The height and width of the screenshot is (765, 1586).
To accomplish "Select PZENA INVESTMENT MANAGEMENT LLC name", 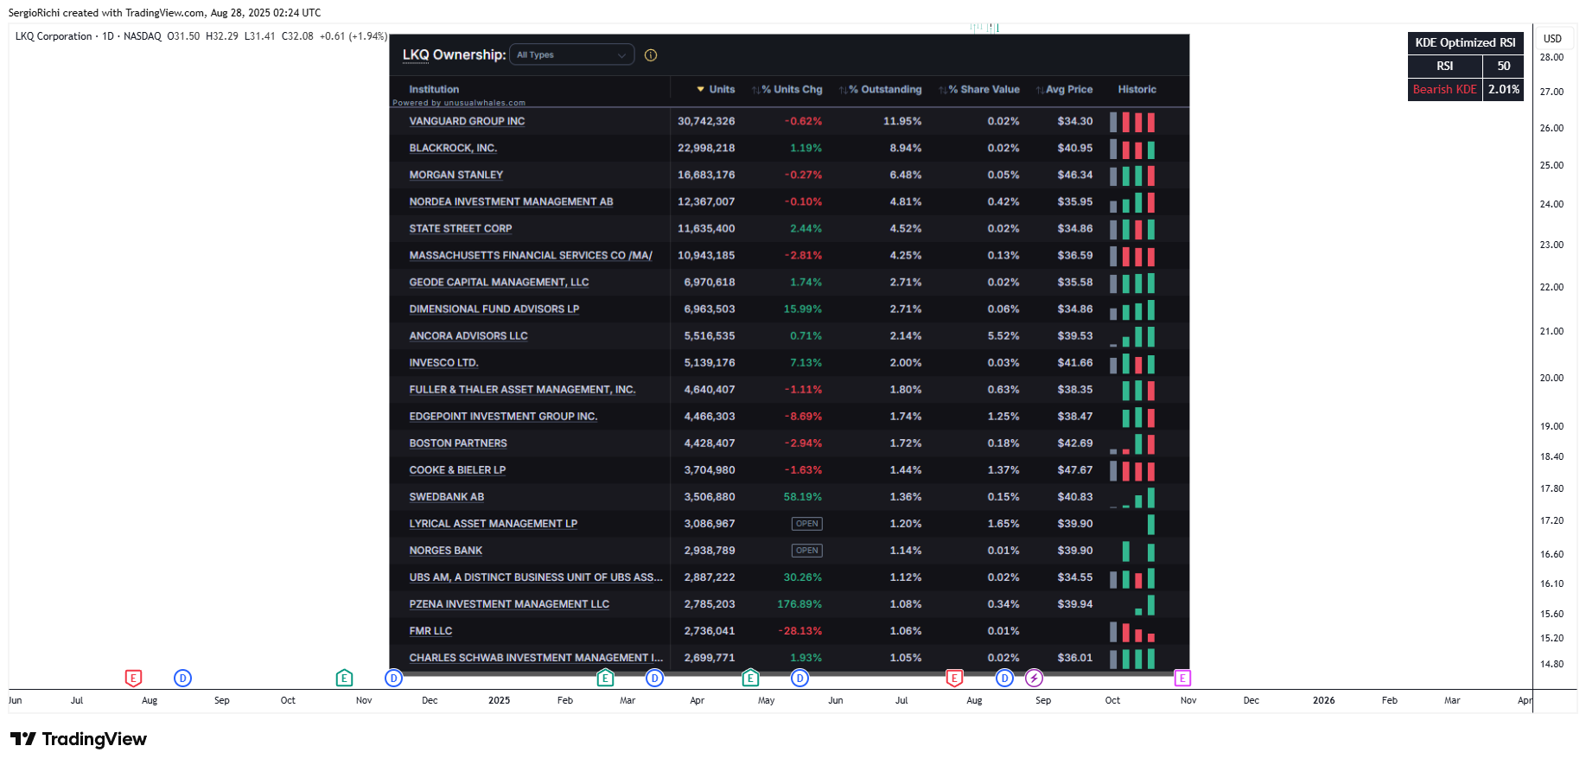I will 509,603.
